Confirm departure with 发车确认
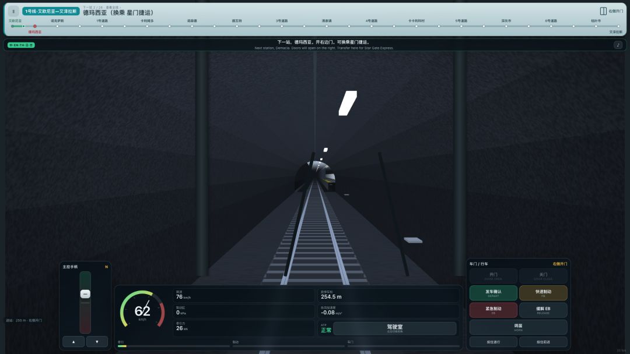The image size is (630, 354). (493, 293)
